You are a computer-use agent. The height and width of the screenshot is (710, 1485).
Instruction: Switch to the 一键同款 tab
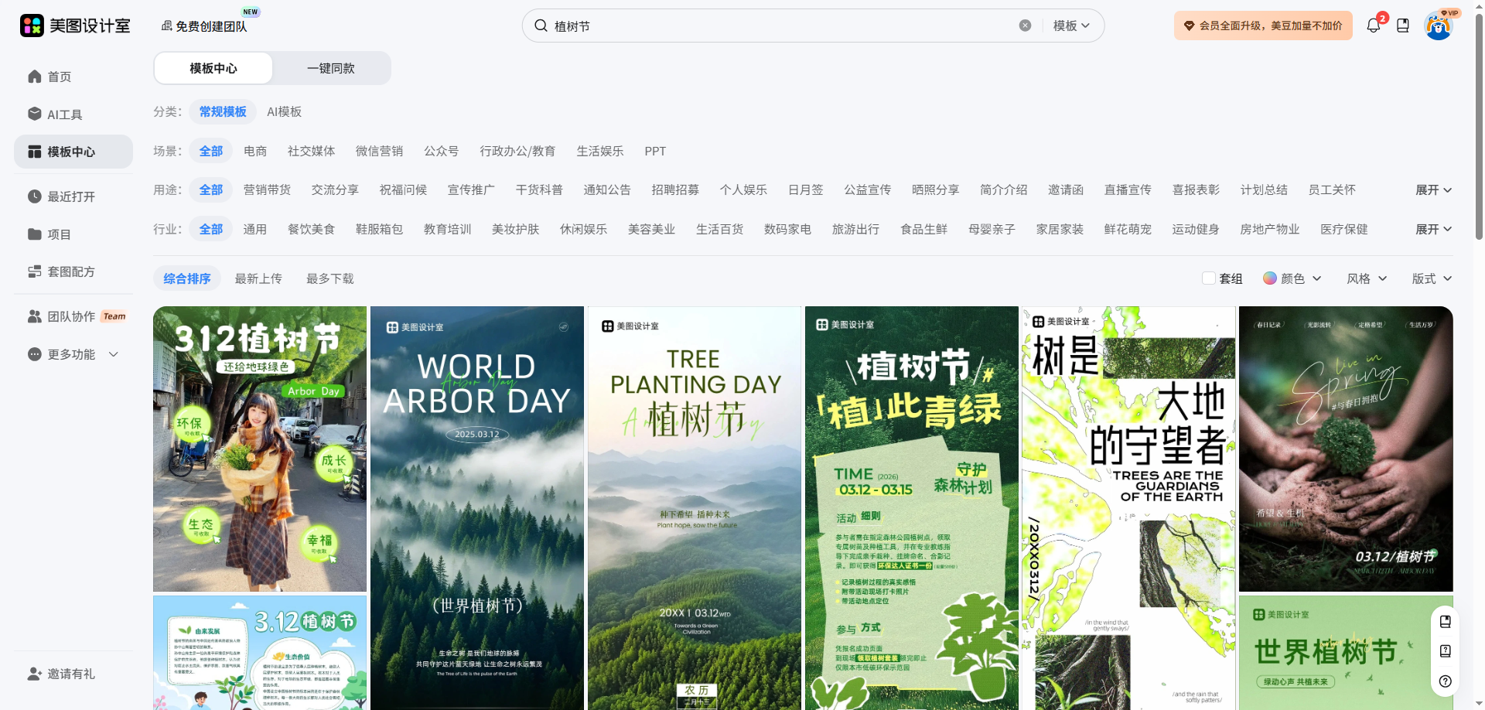(331, 68)
